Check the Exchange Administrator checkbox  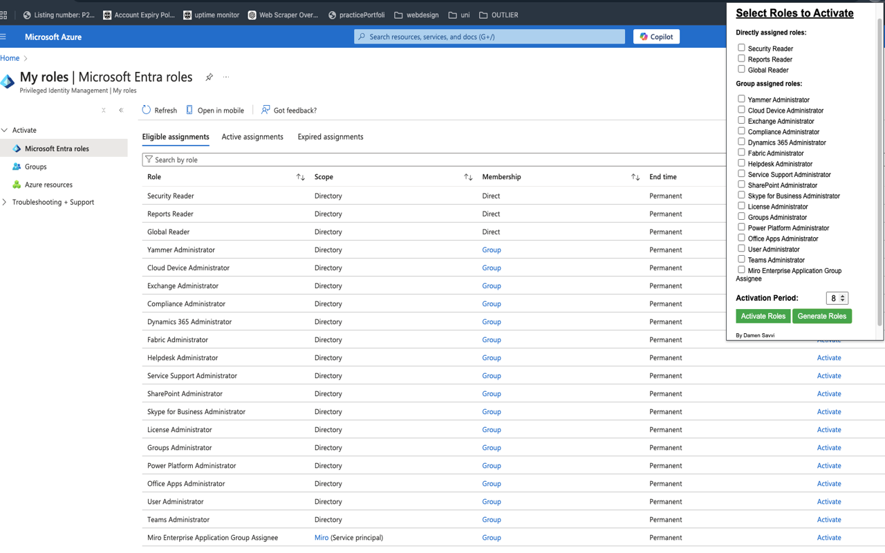[741, 120]
